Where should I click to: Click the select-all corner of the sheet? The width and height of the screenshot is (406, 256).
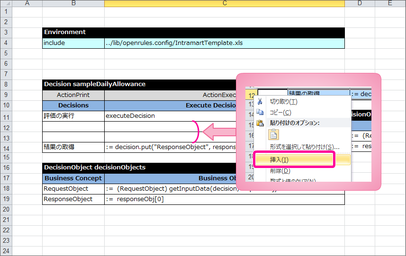point(6,3)
